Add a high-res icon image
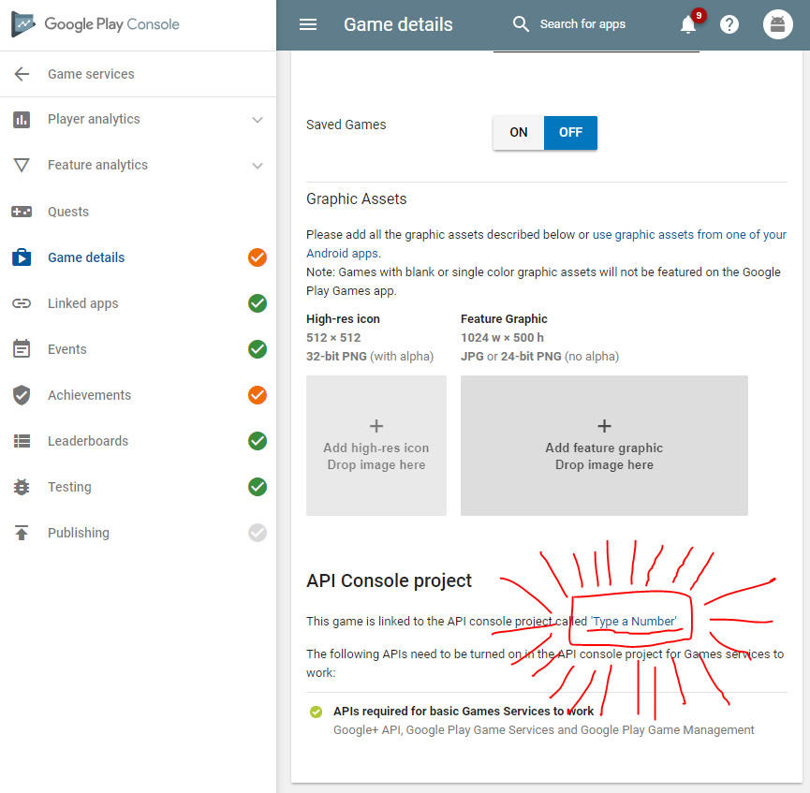 pos(376,446)
